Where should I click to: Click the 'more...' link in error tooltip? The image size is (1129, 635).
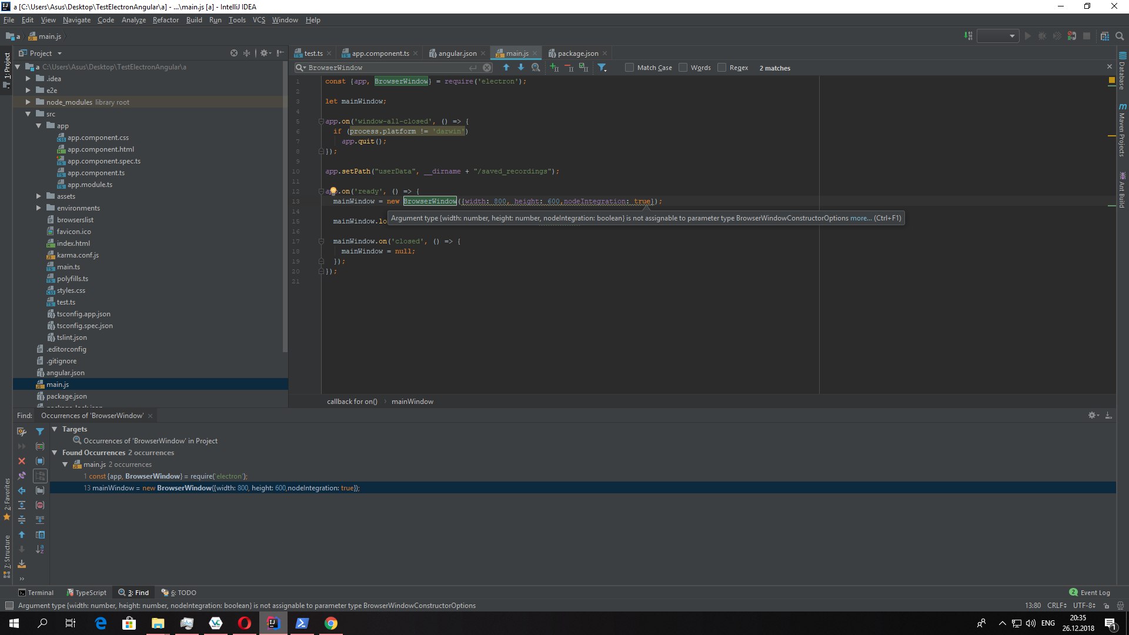click(860, 218)
